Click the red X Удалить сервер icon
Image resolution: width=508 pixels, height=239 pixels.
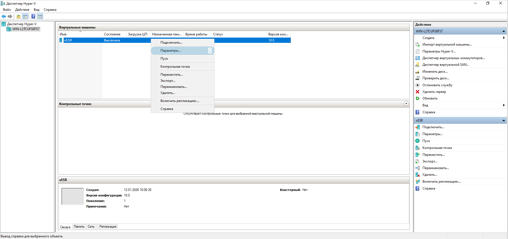click(418, 92)
